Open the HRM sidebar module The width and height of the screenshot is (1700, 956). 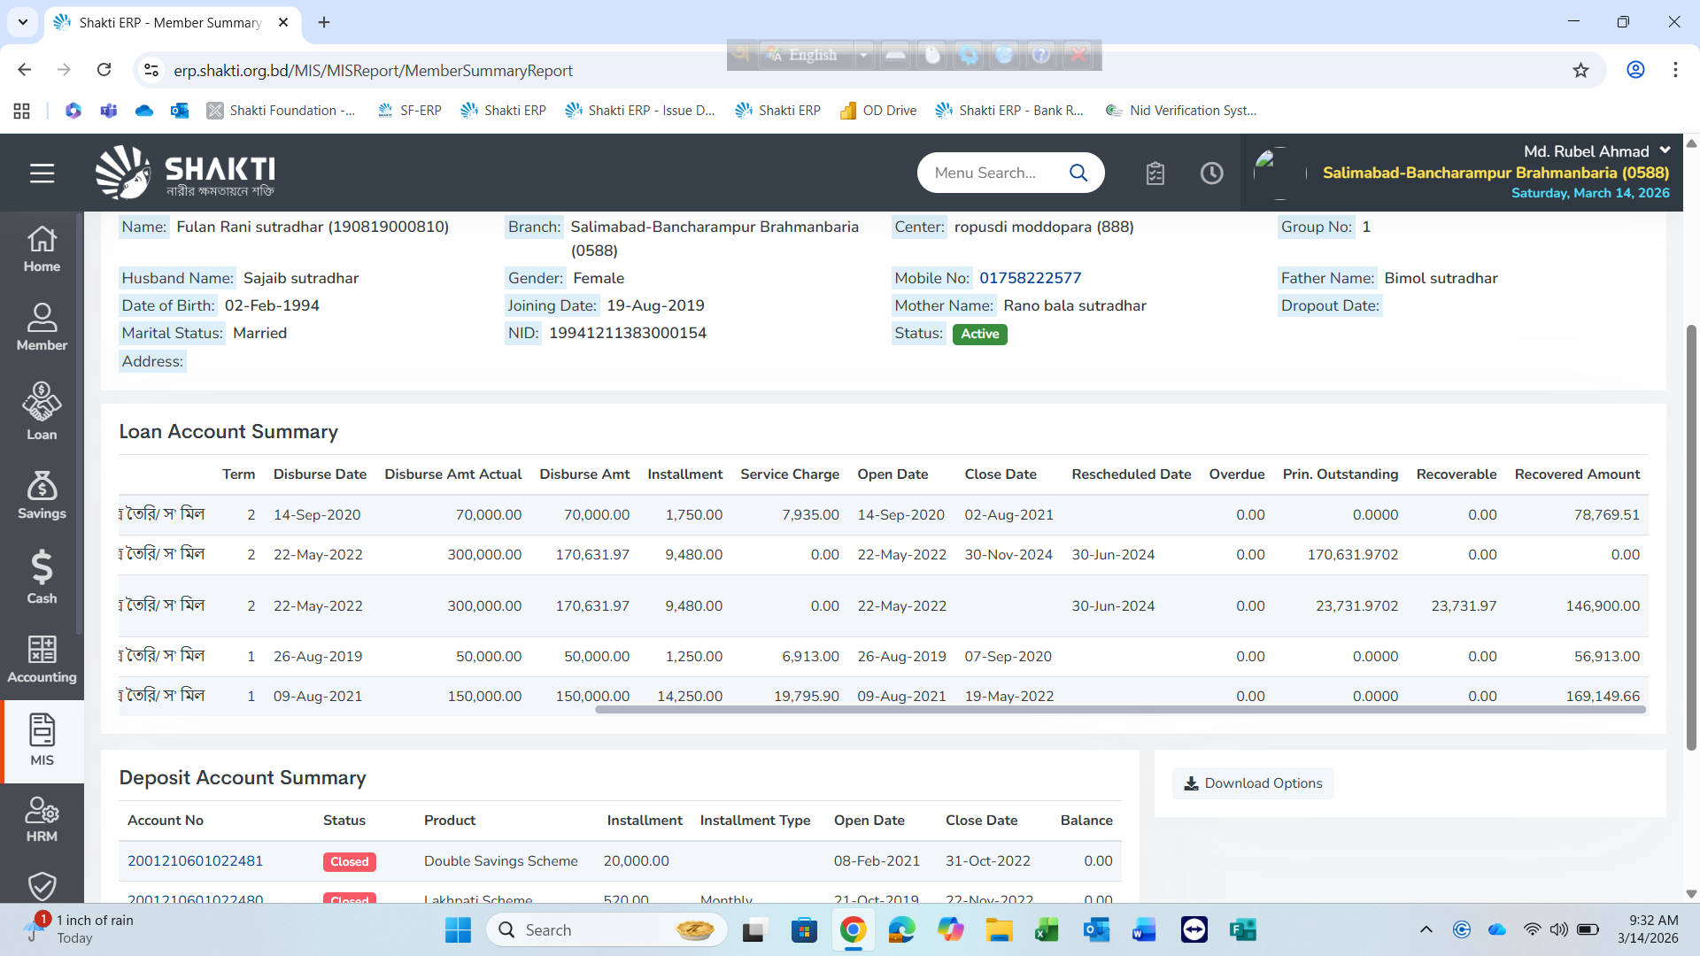pos(42,820)
